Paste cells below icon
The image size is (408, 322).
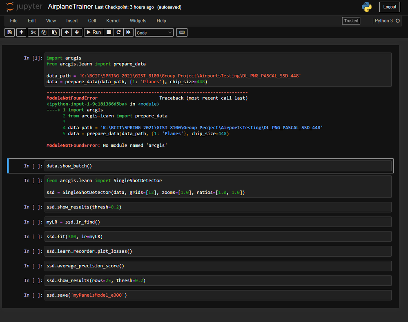pos(54,32)
